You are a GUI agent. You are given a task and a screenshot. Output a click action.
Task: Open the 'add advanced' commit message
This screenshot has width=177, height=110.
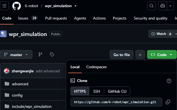pyautogui.click(x=48, y=71)
